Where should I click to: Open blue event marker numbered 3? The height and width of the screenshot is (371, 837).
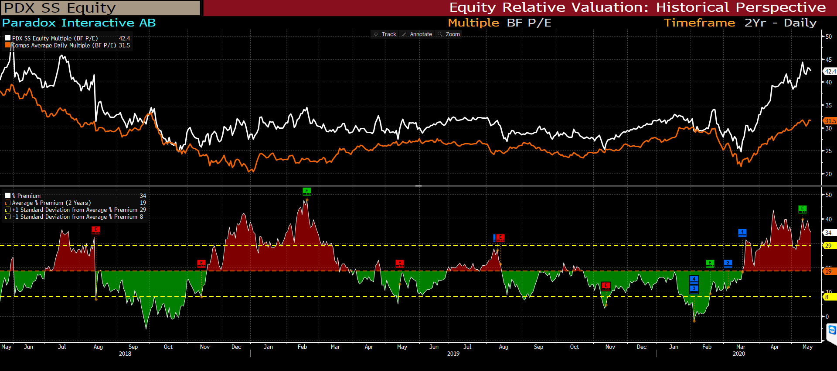click(x=694, y=289)
